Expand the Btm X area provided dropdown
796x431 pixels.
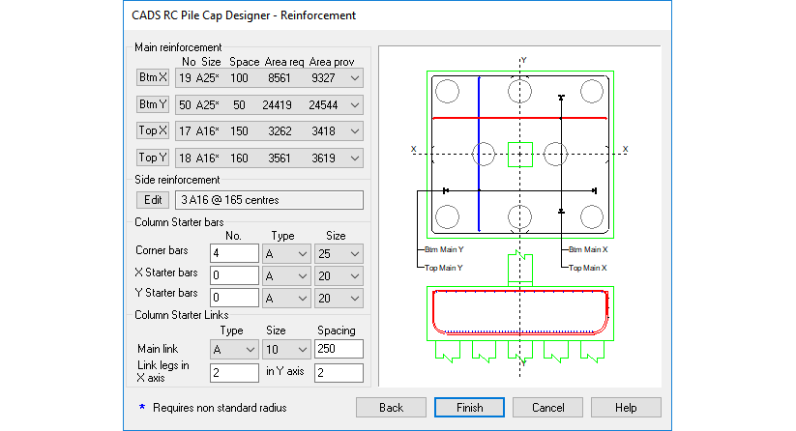(354, 78)
